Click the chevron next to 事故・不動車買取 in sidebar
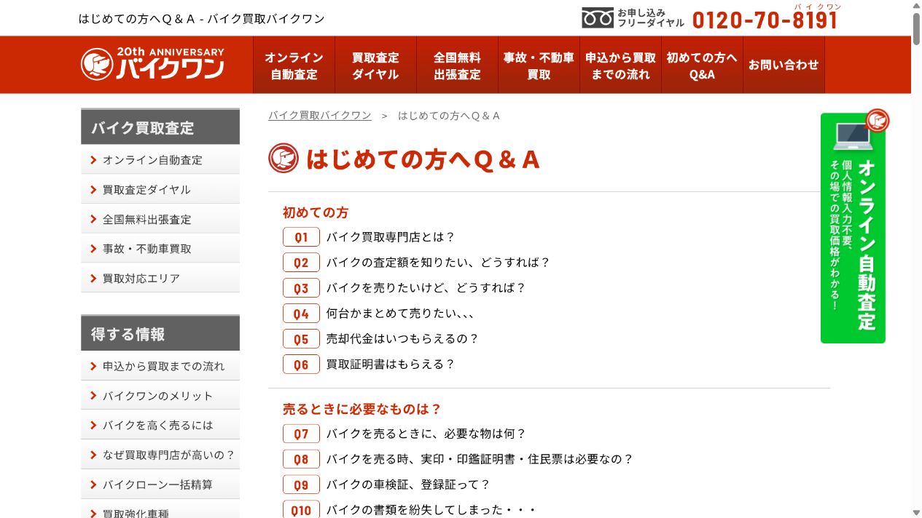The image size is (922, 518). coord(93,249)
